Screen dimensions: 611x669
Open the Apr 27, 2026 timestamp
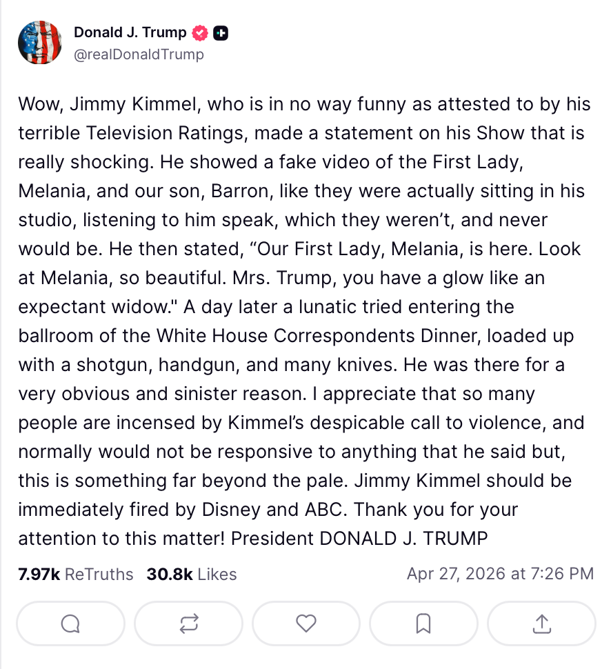tap(500, 574)
